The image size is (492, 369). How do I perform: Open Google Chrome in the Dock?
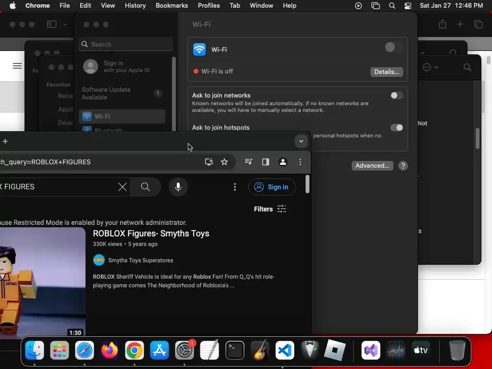pos(135,350)
